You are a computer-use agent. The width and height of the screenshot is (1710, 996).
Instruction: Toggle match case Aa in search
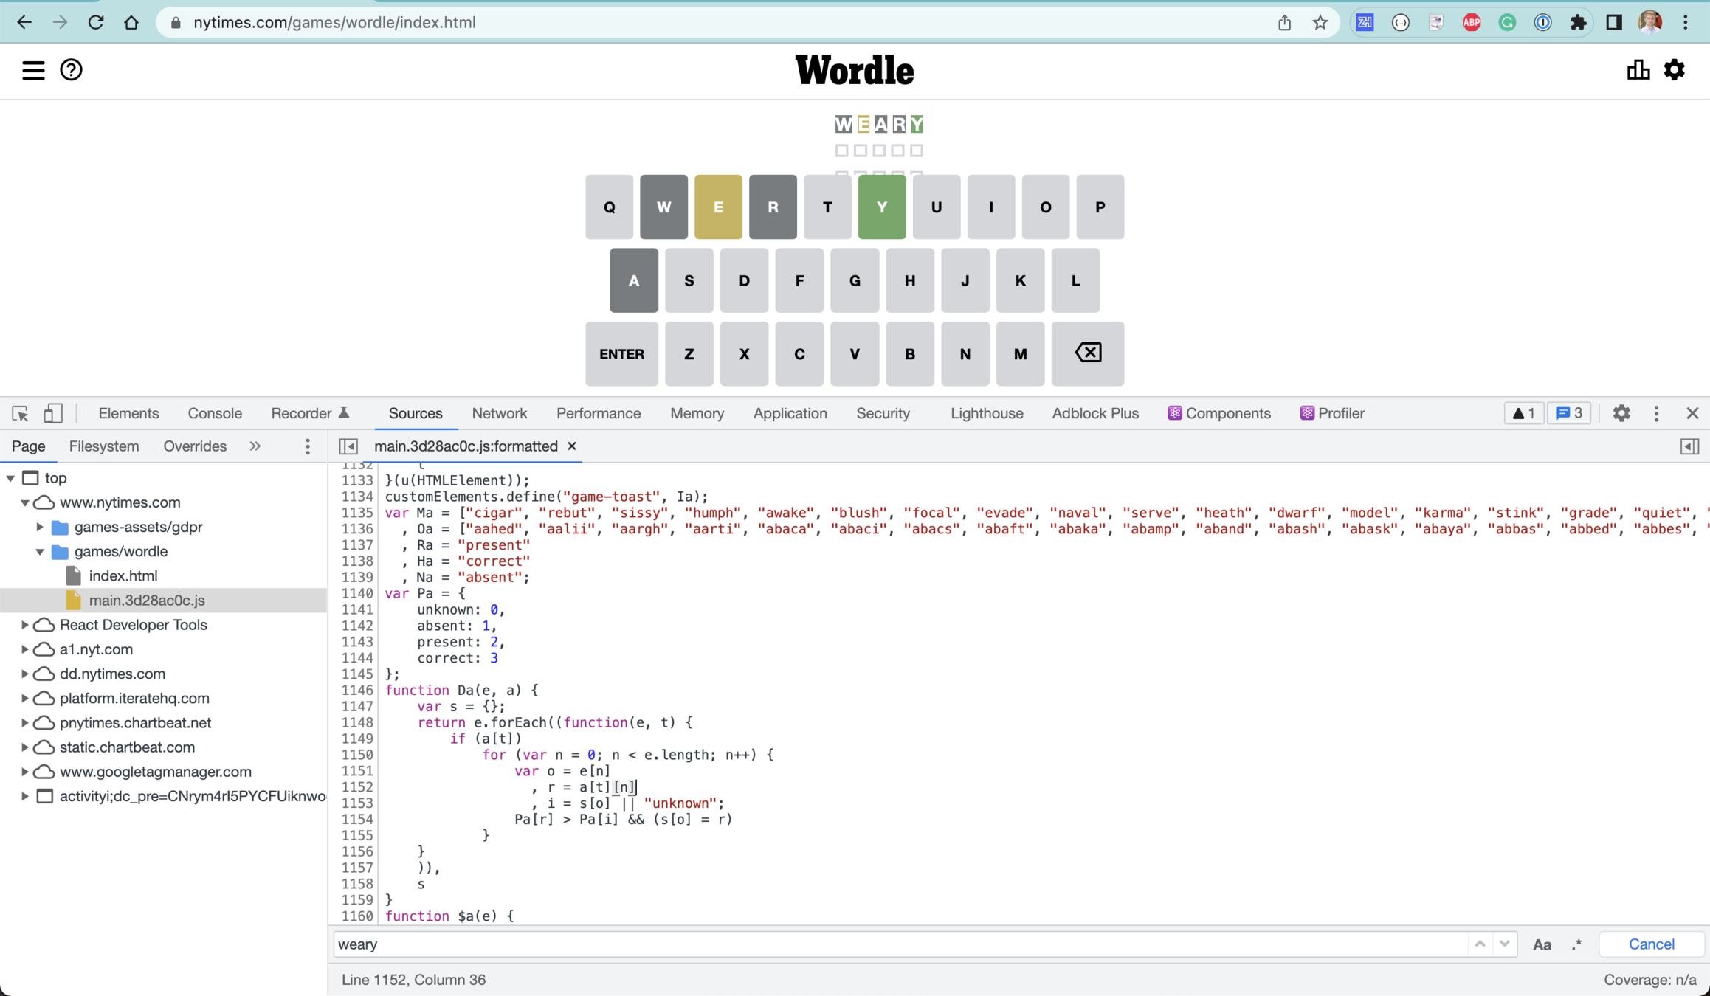tap(1541, 944)
